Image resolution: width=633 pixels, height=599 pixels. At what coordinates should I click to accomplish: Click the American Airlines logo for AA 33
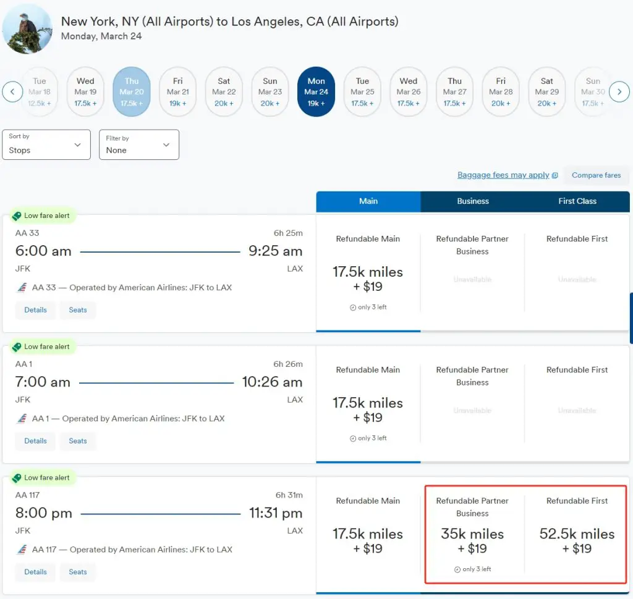pos(22,288)
